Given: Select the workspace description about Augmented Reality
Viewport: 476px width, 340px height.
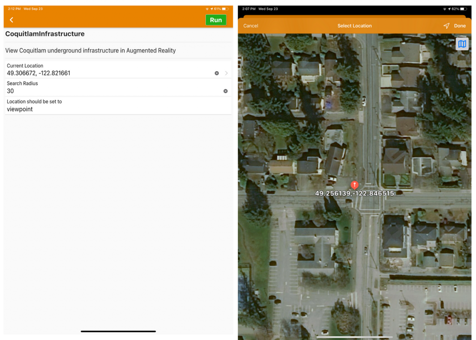Looking at the screenshot, I should (x=91, y=51).
